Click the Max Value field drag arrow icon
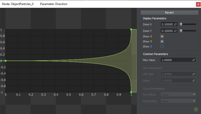Image resolution: width=201 pixels, height=114 pixels. point(194,60)
